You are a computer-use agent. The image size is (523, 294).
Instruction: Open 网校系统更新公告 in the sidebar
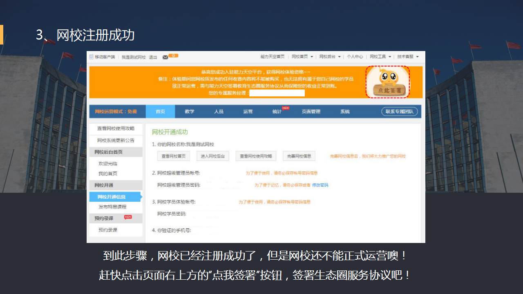click(x=116, y=140)
